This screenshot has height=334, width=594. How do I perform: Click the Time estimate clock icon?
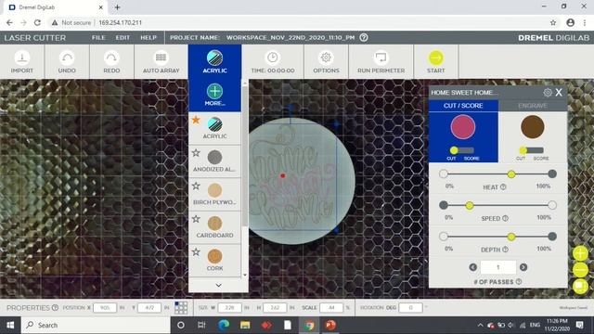[272, 58]
